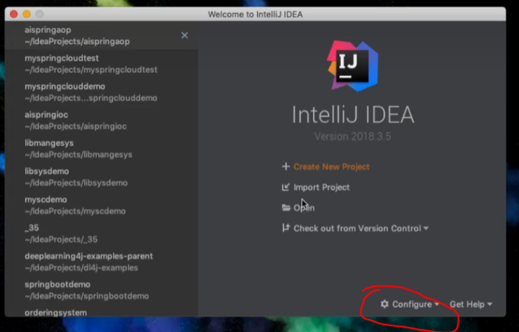This screenshot has width=519, height=332.
Task: Click the Import Project arrow icon
Action: point(286,187)
